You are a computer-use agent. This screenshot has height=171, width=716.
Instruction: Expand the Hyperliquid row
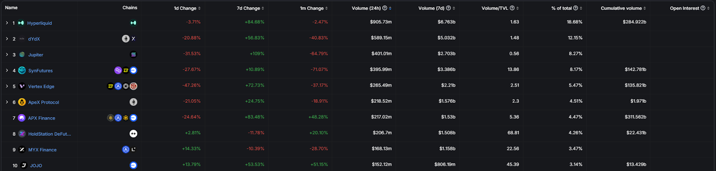tap(7, 23)
